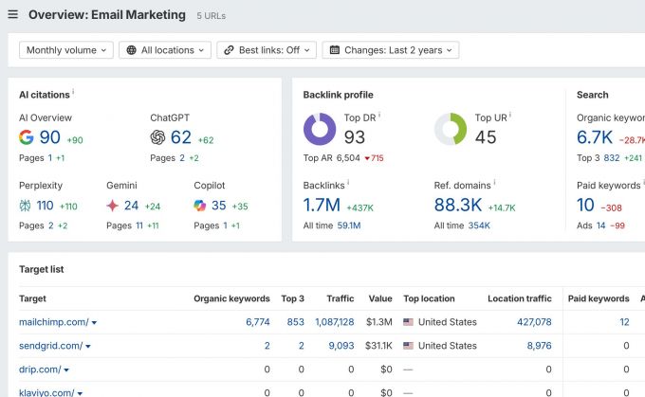Image resolution: width=645 pixels, height=397 pixels.
Task: Click the Copilot logo icon
Action: tap(200, 205)
